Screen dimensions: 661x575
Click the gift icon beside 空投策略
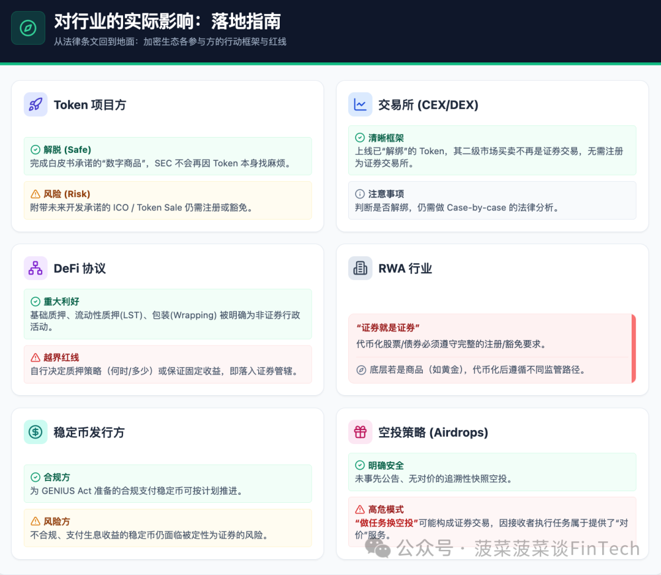[x=360, y=432]
